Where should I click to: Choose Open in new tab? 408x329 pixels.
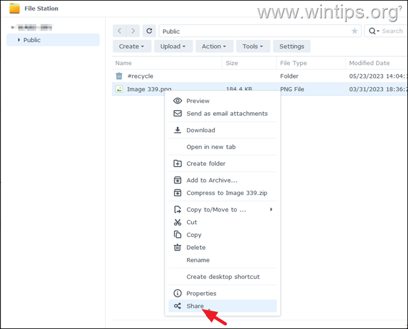coord(223,147)
